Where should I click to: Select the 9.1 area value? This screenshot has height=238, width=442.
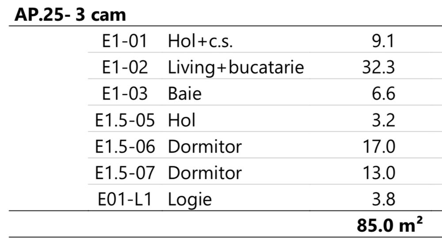pos(383,41)
